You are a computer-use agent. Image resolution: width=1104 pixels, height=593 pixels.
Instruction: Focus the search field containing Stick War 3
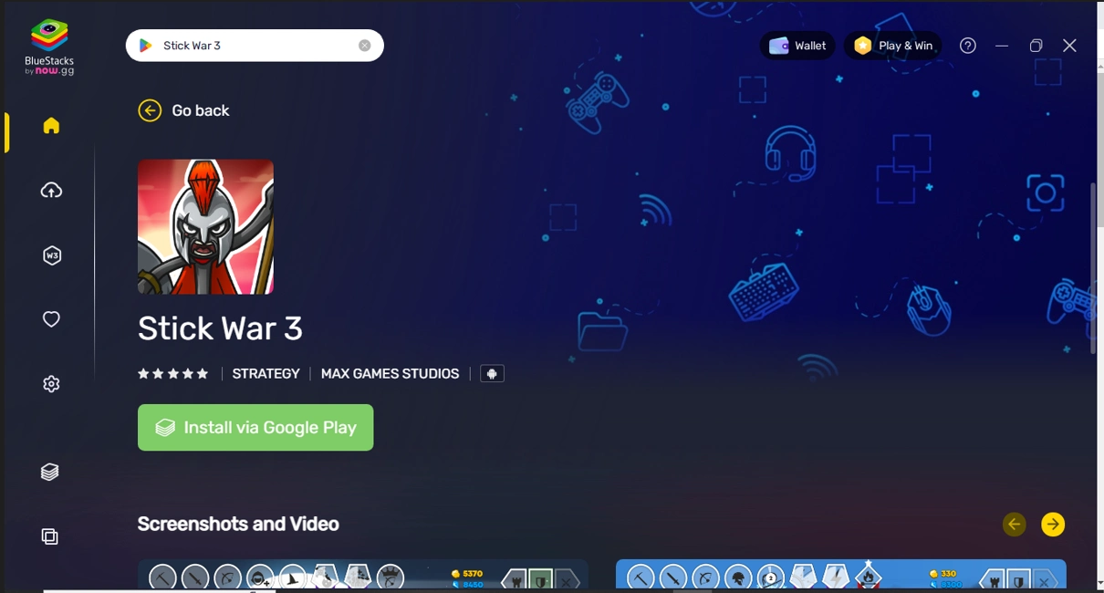255,46
